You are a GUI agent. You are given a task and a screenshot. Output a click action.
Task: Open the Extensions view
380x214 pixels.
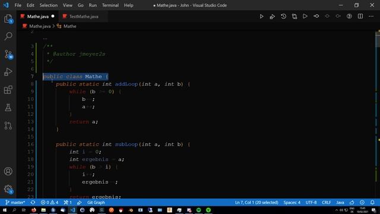tap(8, 90)
